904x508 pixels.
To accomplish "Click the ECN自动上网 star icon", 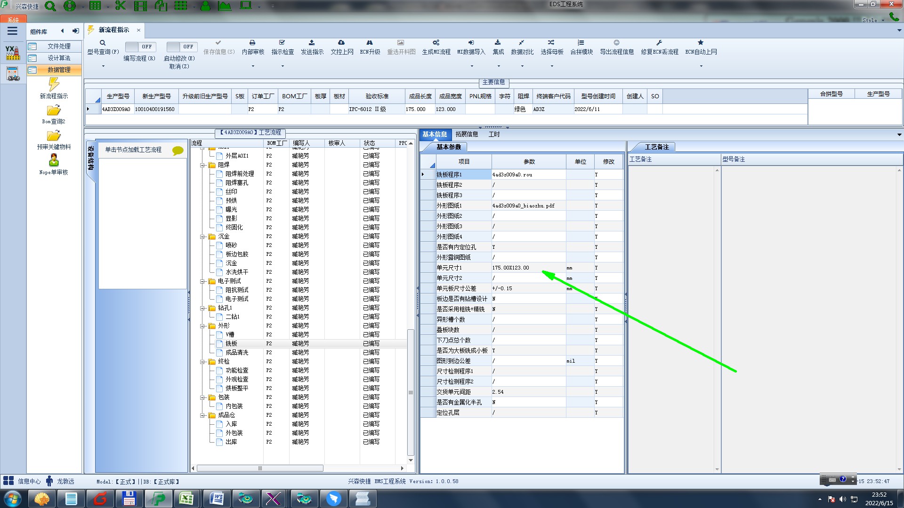I will [x=701, y=43].
